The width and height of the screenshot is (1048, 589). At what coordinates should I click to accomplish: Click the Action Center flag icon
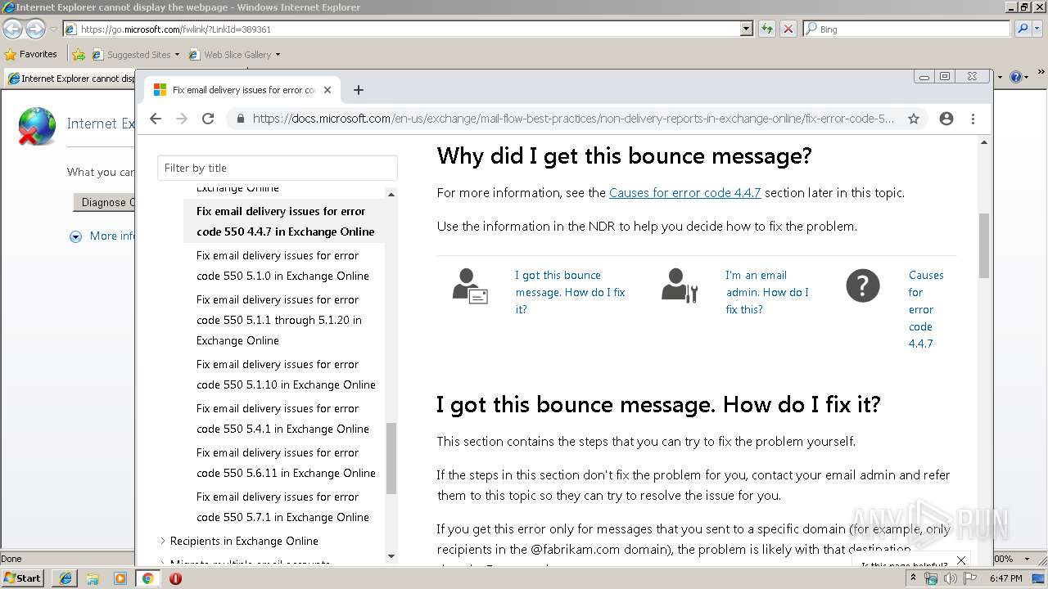970,578
